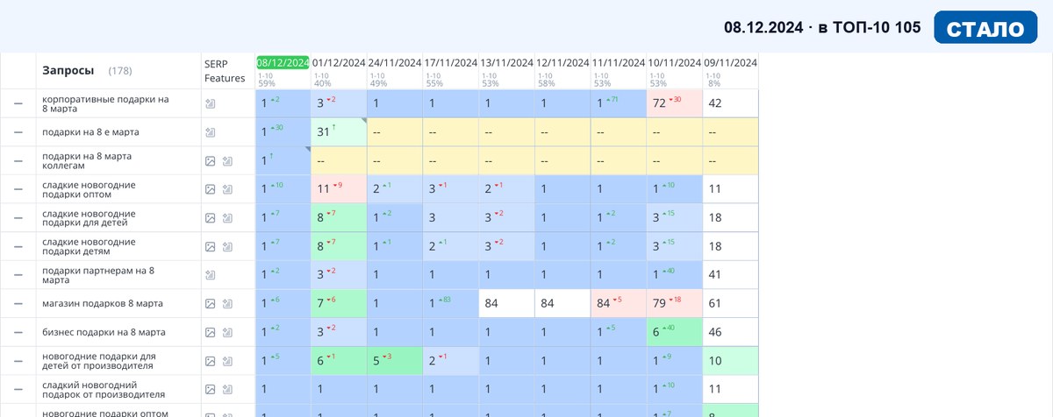Click the image SERP icon for 'подарки на 8 марта коллегам'
The image size is (1053, 417).
[210, 161]
